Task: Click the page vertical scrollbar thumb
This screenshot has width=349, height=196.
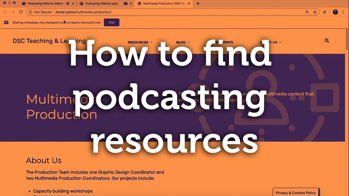Action: 347,39
